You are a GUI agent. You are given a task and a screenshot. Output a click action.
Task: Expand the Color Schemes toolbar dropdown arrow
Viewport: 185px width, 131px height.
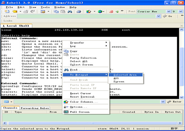click(x=94, y=12)
